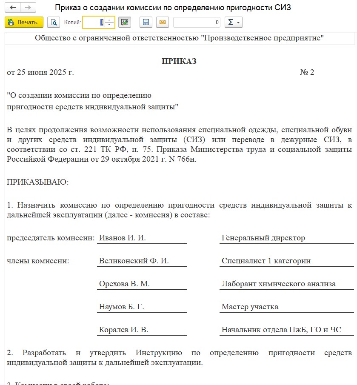Select chairman name 'Иванов И. И.'
This screenshot has height=385, width=357.
pyautogui.click(x=122, y=238)
